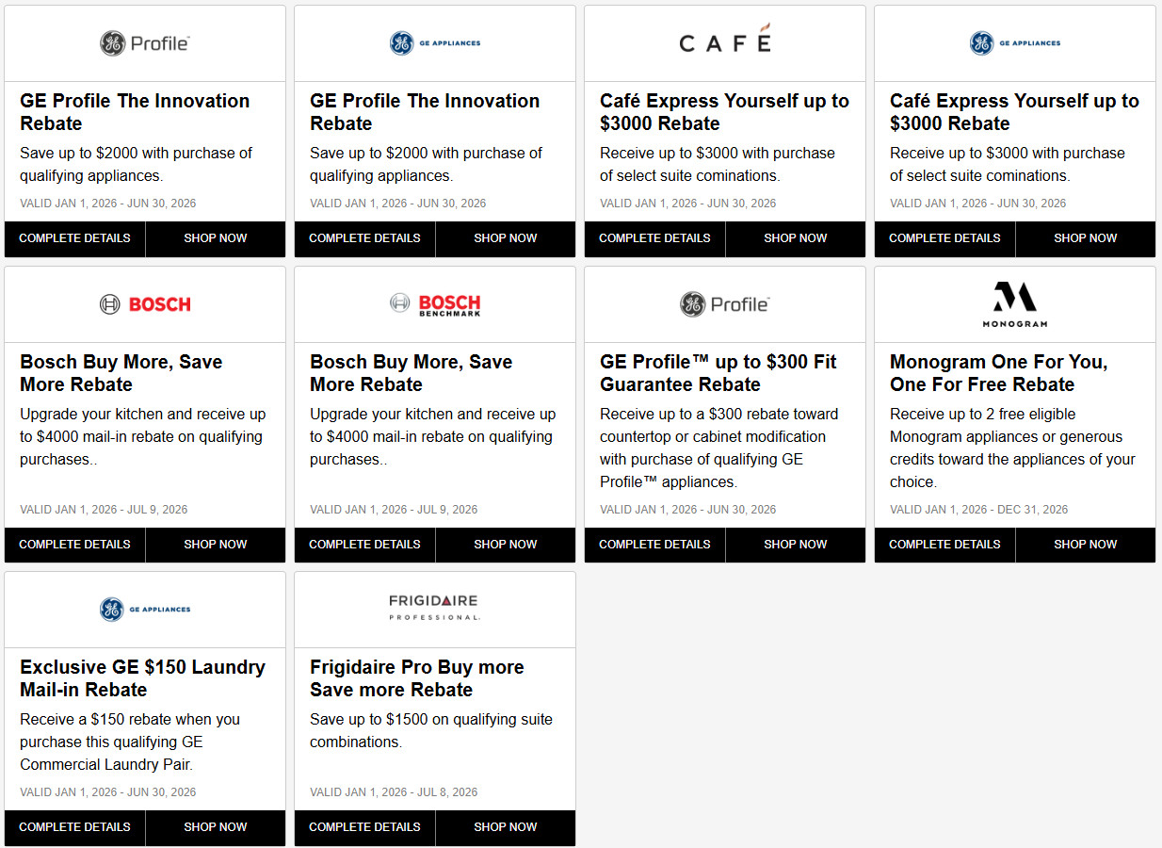Click Shop Now on the Frigidaire Pro rebate card

point(506,827)
